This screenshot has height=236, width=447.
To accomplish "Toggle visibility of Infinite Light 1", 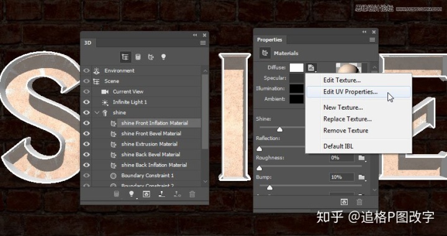I will pyautogui.click(x=86, y=102).
